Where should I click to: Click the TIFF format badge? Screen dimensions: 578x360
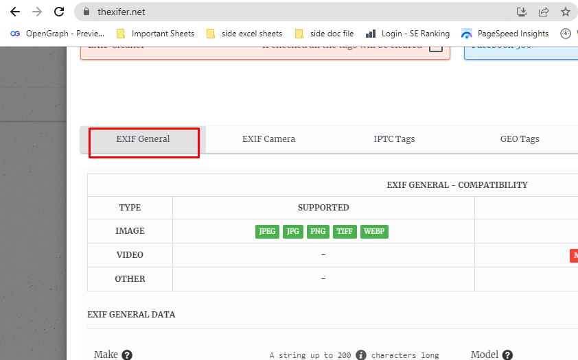pos(345,232)
